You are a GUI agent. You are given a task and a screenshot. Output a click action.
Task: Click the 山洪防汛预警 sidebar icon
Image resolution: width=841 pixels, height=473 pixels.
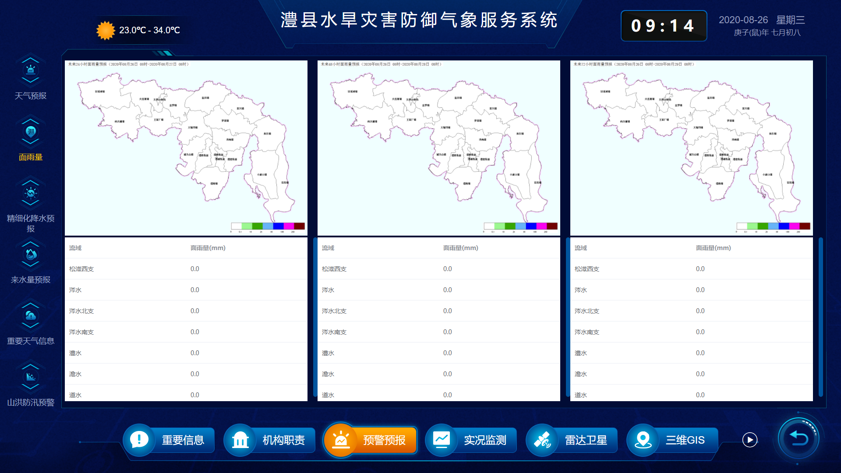point(31,376)
